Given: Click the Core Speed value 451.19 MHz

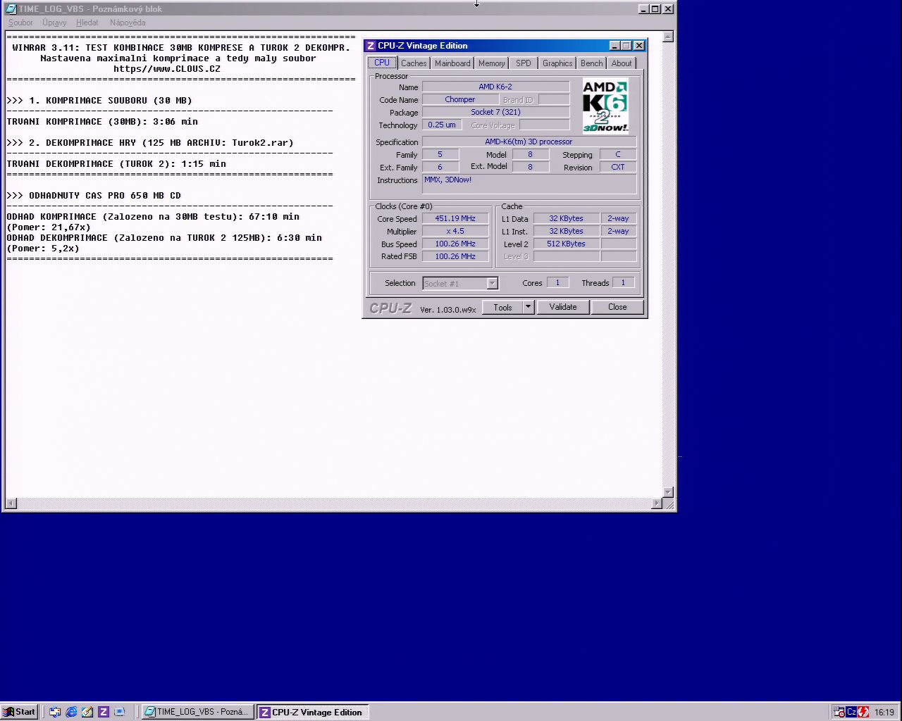Looking at the screenshot, I should [x=455, y=218].
